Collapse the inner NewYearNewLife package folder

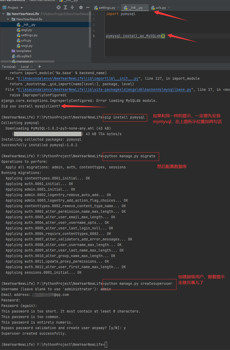8,19
